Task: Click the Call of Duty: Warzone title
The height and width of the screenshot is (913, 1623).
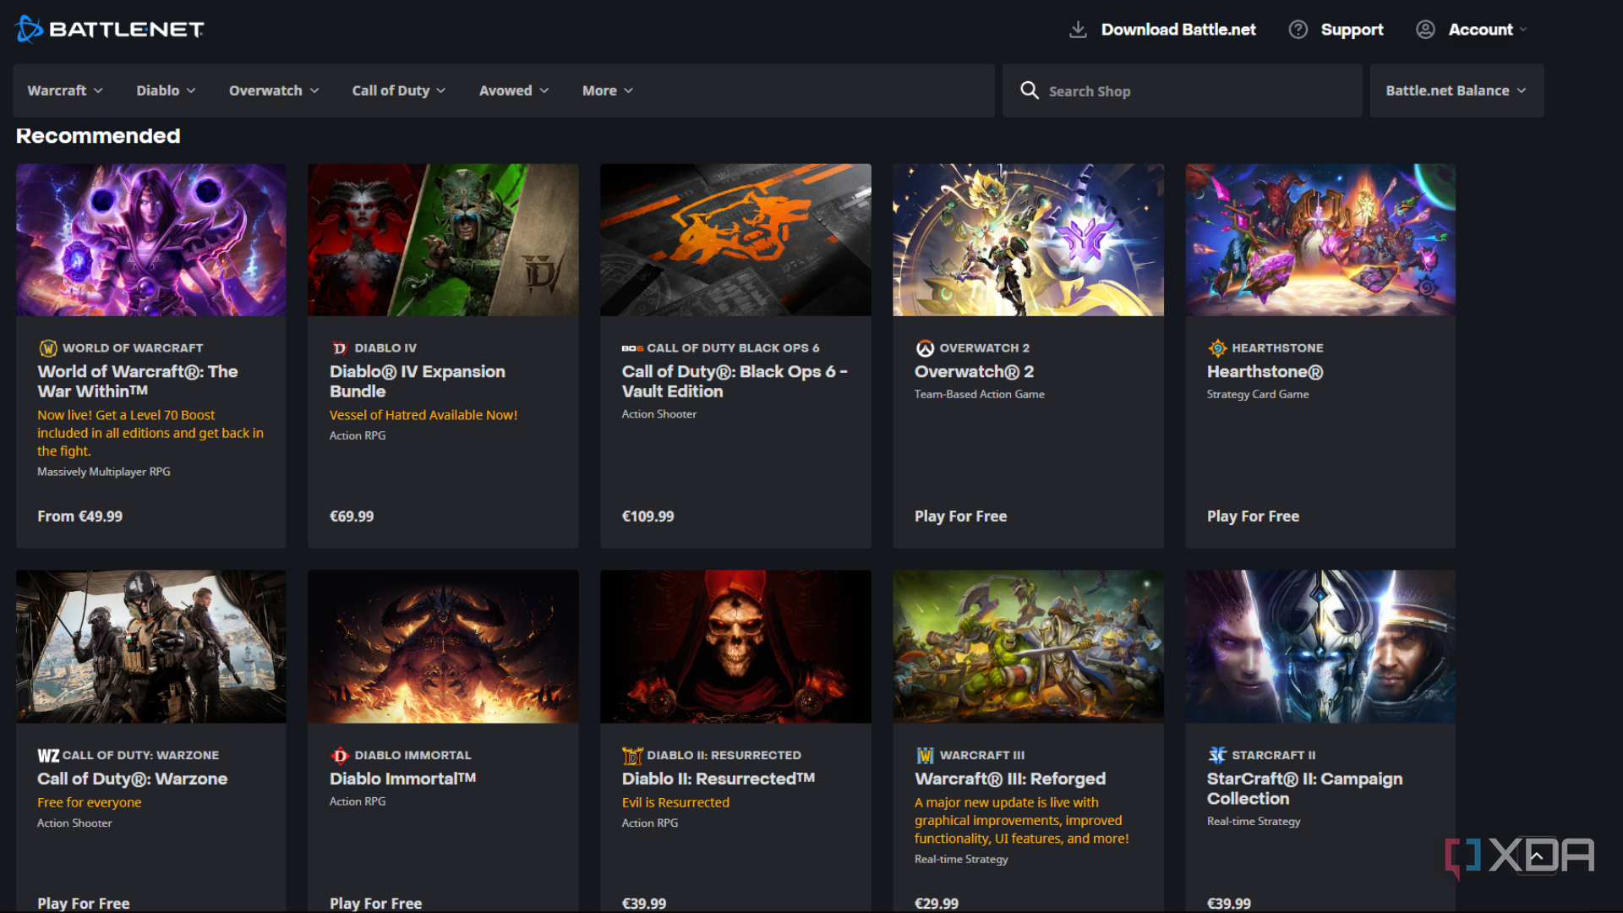Action: click(x=133, y=779)
